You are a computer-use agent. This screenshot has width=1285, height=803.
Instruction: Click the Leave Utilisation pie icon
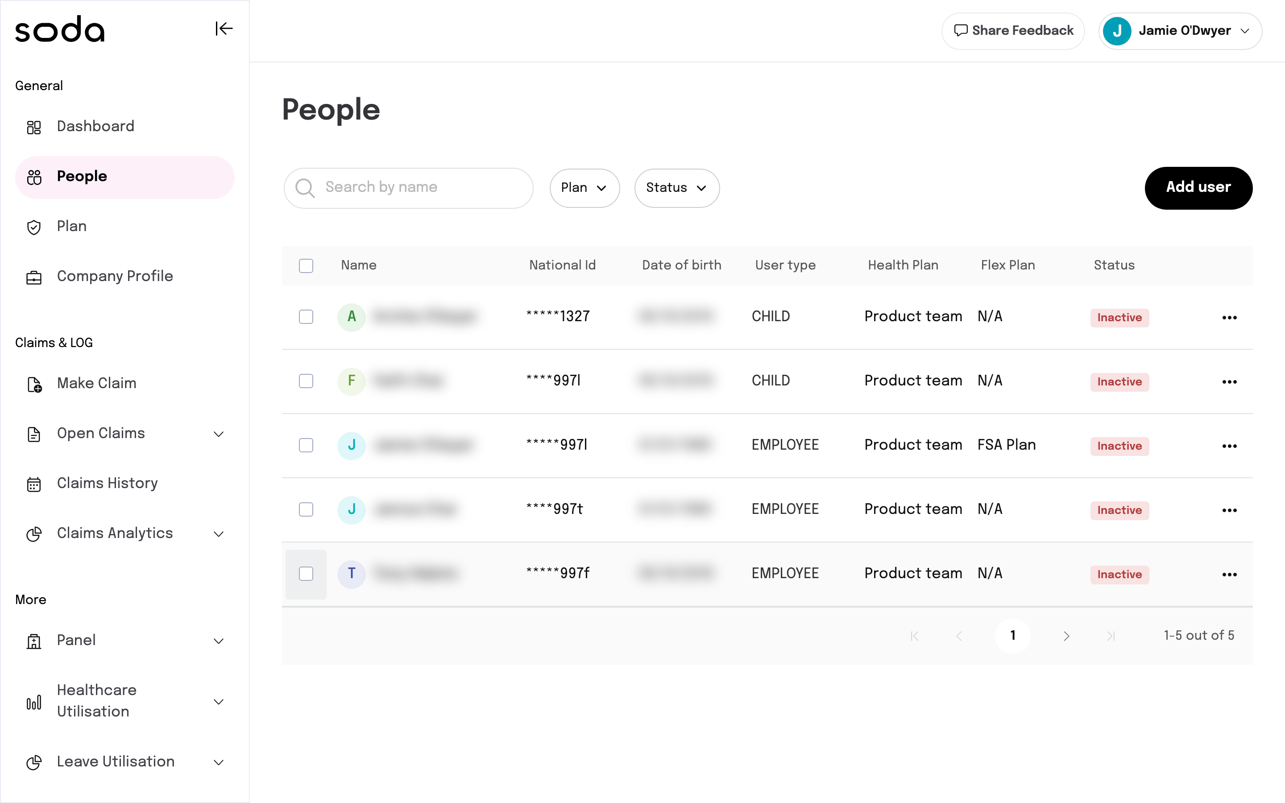coord(34,762)
